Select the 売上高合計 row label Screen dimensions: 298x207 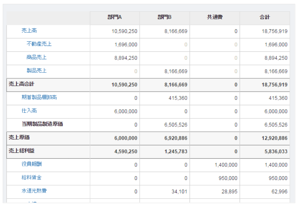click(x=22, y=84)
